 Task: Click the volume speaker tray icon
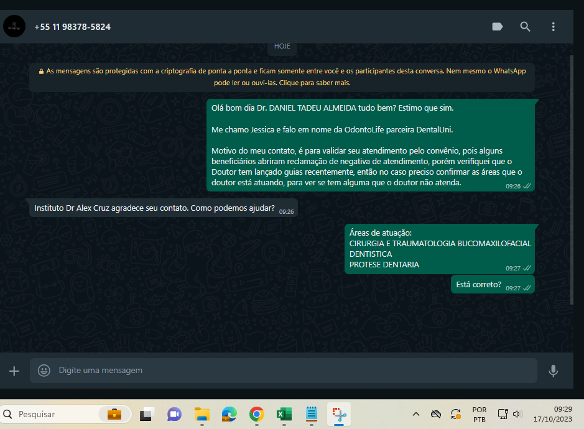[517, 414]
